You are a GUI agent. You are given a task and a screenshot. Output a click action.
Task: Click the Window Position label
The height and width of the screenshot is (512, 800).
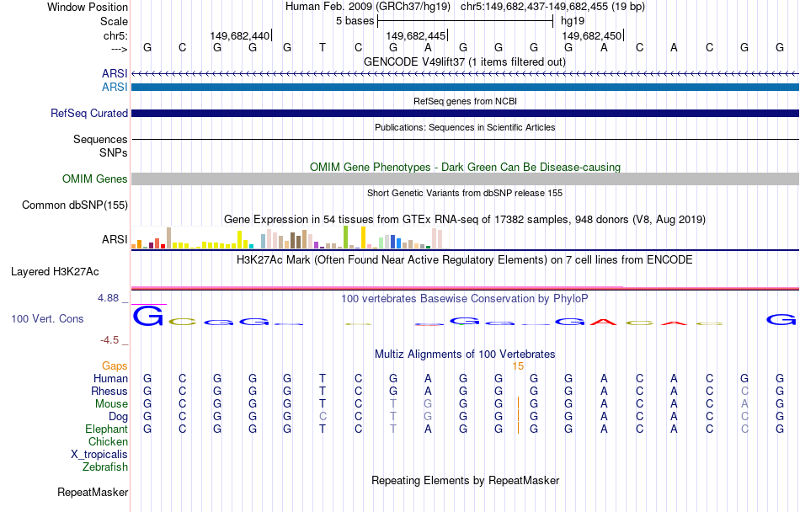[x=88, y=7]
